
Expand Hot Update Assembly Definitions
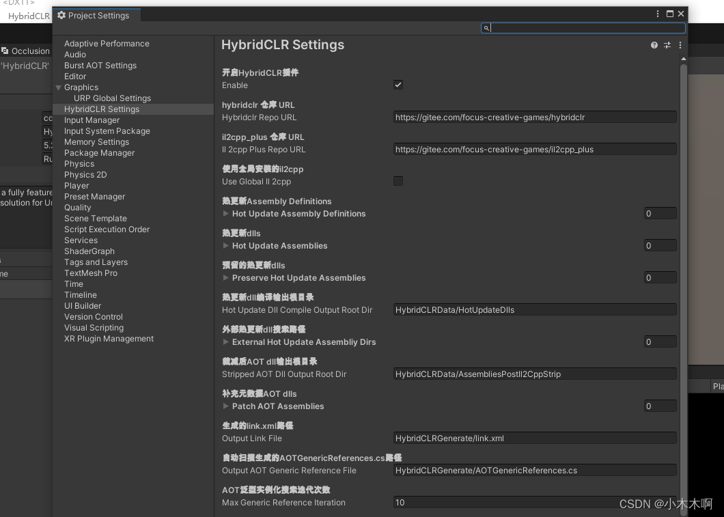click(x=225, y=213)
